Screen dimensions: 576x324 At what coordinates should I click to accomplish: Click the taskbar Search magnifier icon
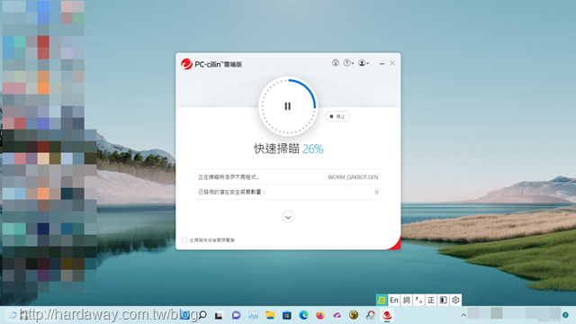coord(202,315)
